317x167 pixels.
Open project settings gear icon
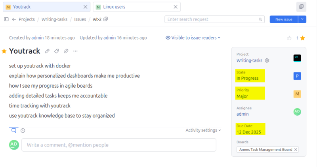(x=267, y=60)
